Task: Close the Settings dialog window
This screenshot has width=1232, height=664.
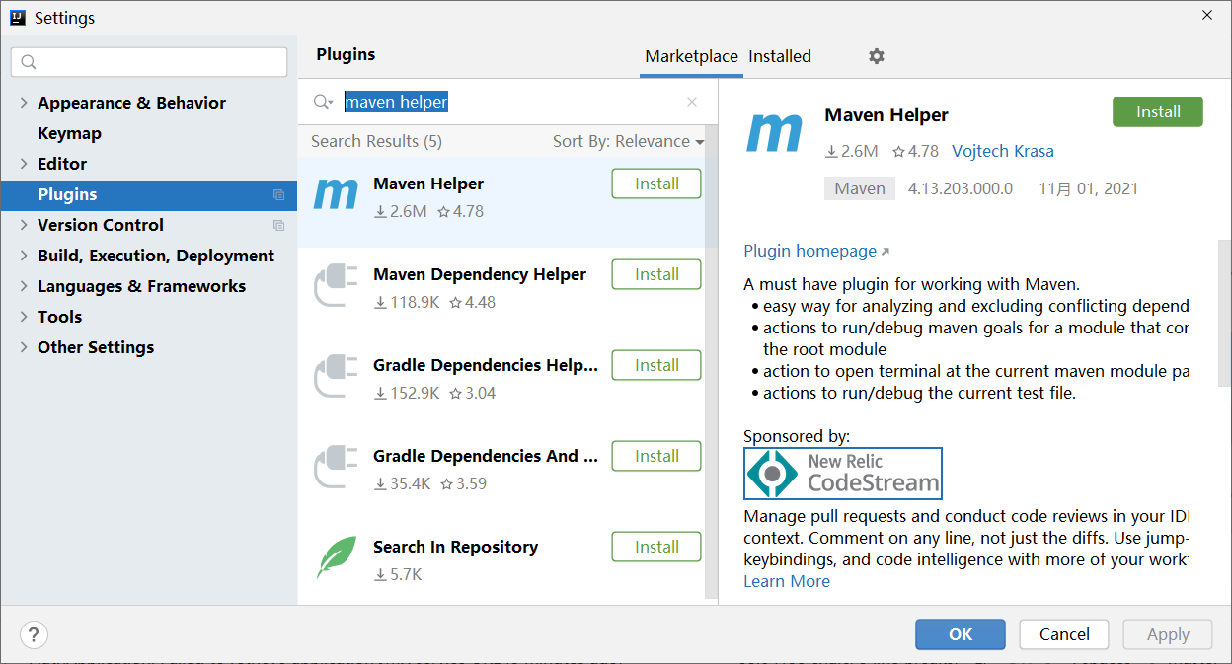Action: click(x=1207, y=15)
